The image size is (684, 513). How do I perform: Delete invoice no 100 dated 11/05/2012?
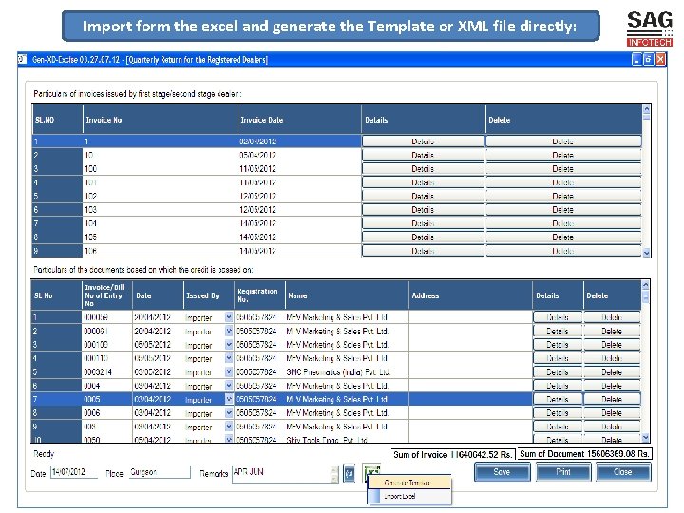click(x=563, y=169)
